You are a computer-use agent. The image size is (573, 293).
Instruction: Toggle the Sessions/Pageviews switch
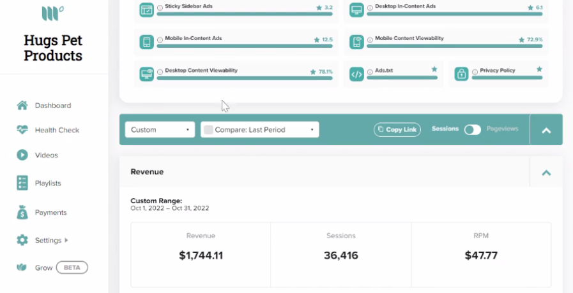point(473,130)
